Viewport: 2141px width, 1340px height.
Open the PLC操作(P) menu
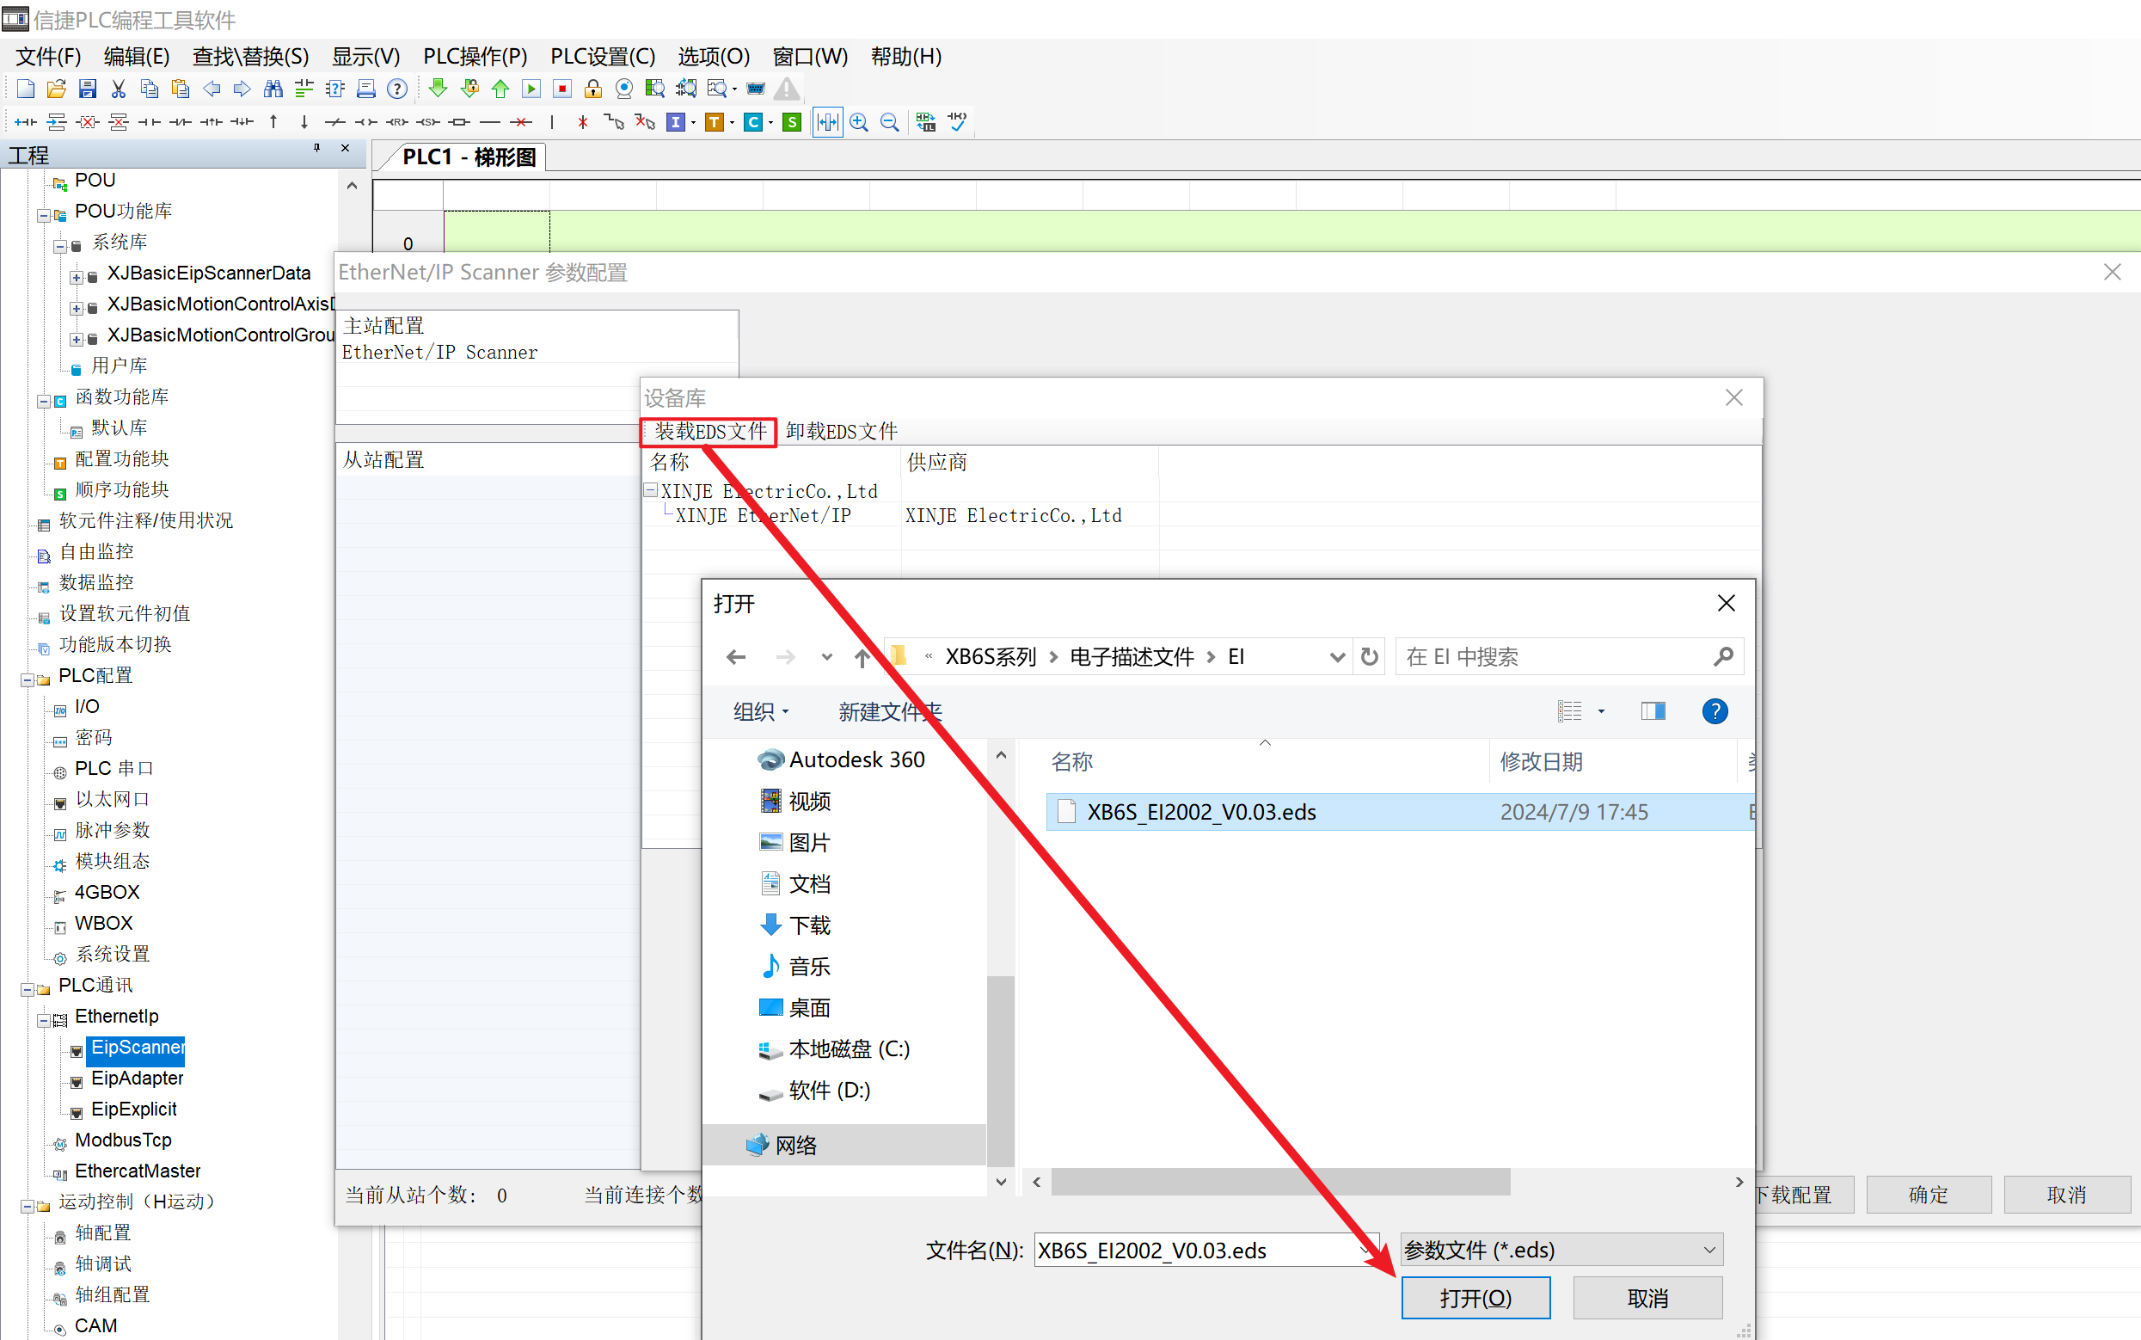[475, 57]
